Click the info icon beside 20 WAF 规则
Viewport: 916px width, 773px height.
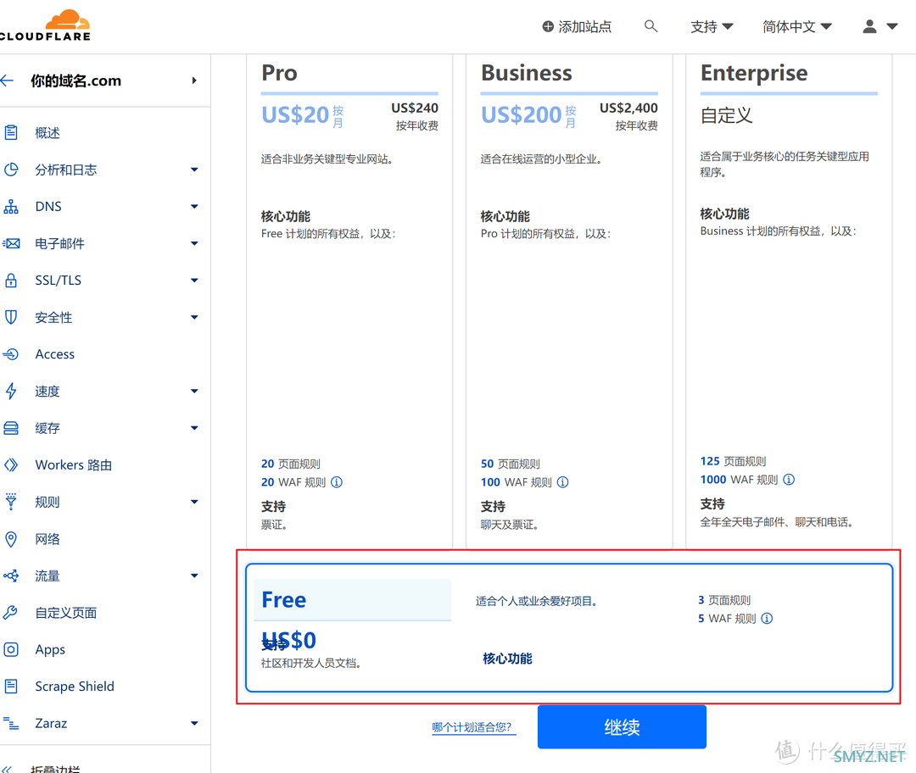pyautogui.click(x=337, y=482)
